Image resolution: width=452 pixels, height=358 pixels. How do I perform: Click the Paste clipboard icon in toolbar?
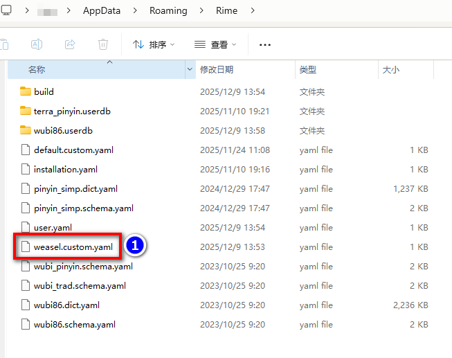(4, 44)
